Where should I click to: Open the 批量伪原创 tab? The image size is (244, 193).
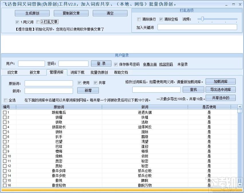pyautogui.click(x=99, y=72)
